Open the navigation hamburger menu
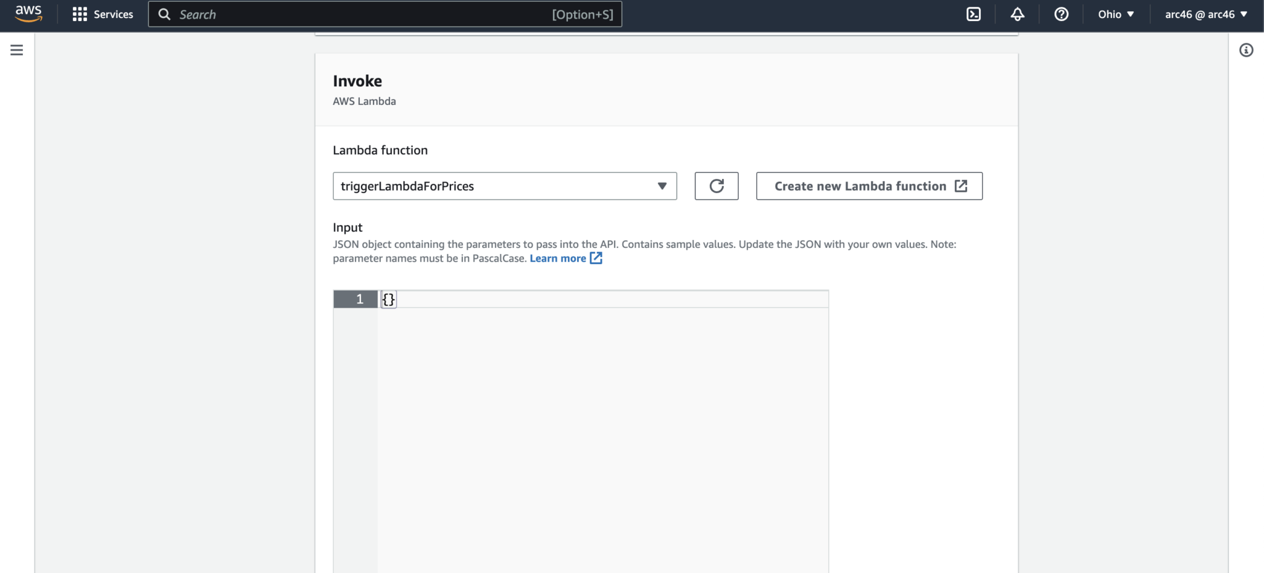Screen dimensions: 1264x573 [16, 50]
